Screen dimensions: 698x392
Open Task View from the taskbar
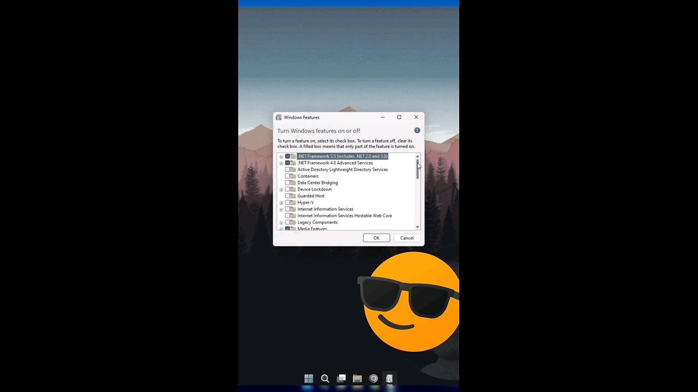341,378
